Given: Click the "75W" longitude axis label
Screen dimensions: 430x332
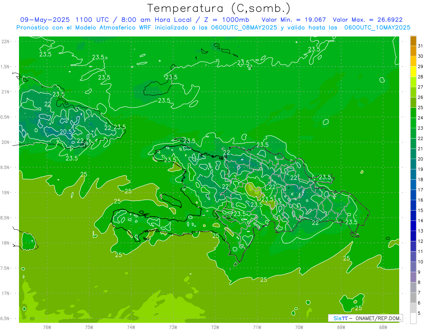Looking at the screenshot, I should click(89, 327).
